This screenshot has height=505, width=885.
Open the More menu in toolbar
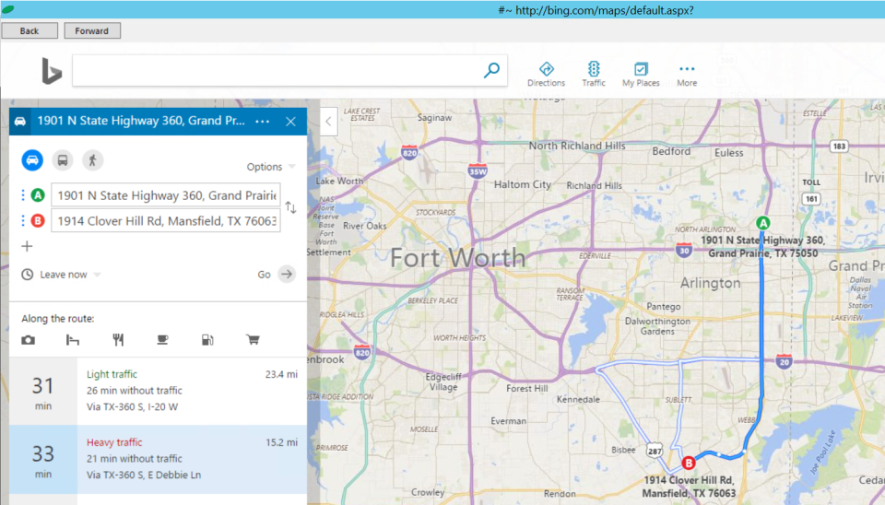point(687,75)
